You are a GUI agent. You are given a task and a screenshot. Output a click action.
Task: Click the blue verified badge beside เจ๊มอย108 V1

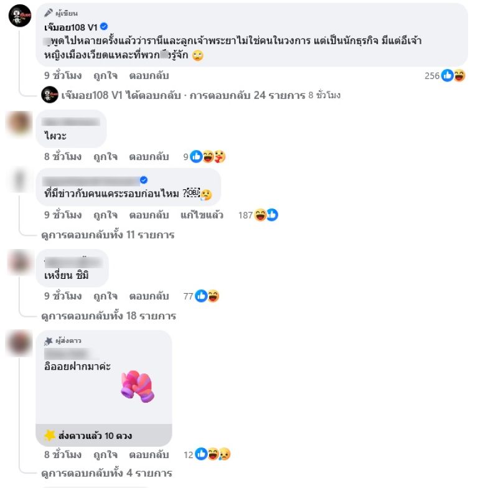click(x=104, y=27)
